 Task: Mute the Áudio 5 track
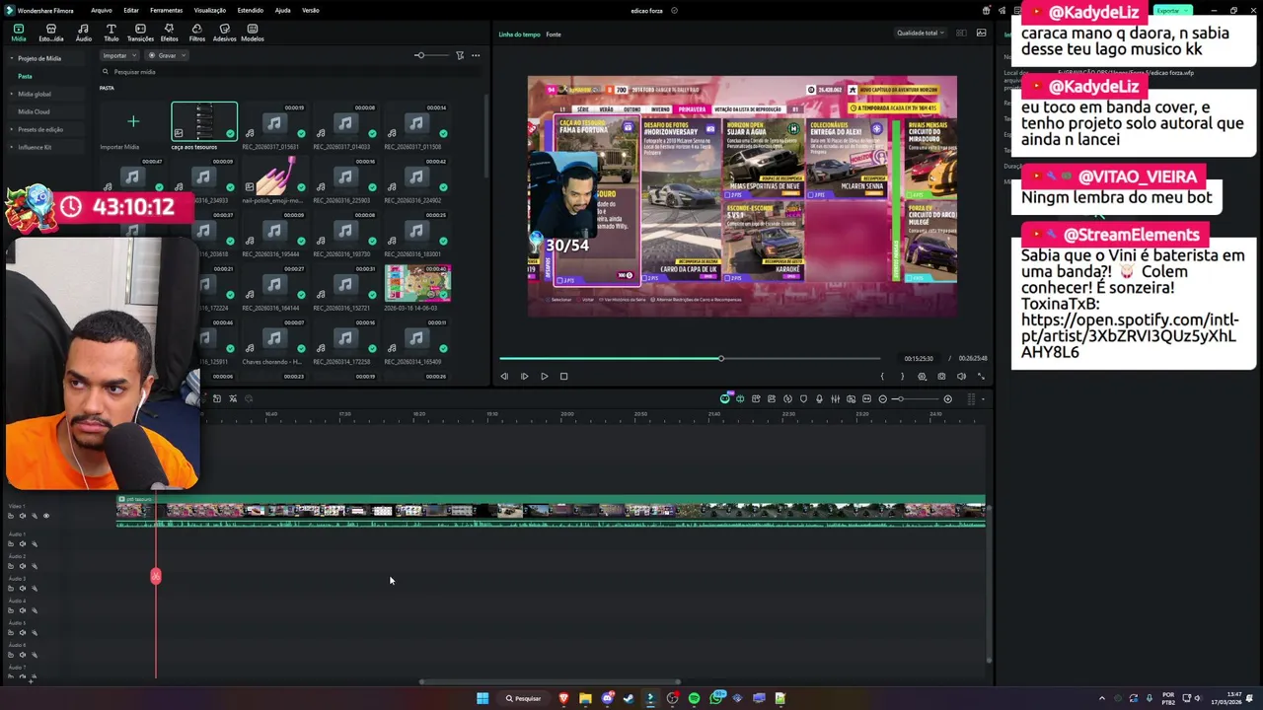pyautogui.click(x=23, y=632)
